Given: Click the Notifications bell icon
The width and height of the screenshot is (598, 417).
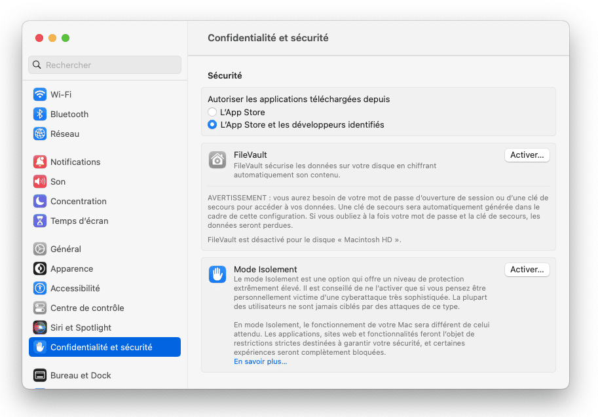Looking at the screenshot, I should (40, 162).
